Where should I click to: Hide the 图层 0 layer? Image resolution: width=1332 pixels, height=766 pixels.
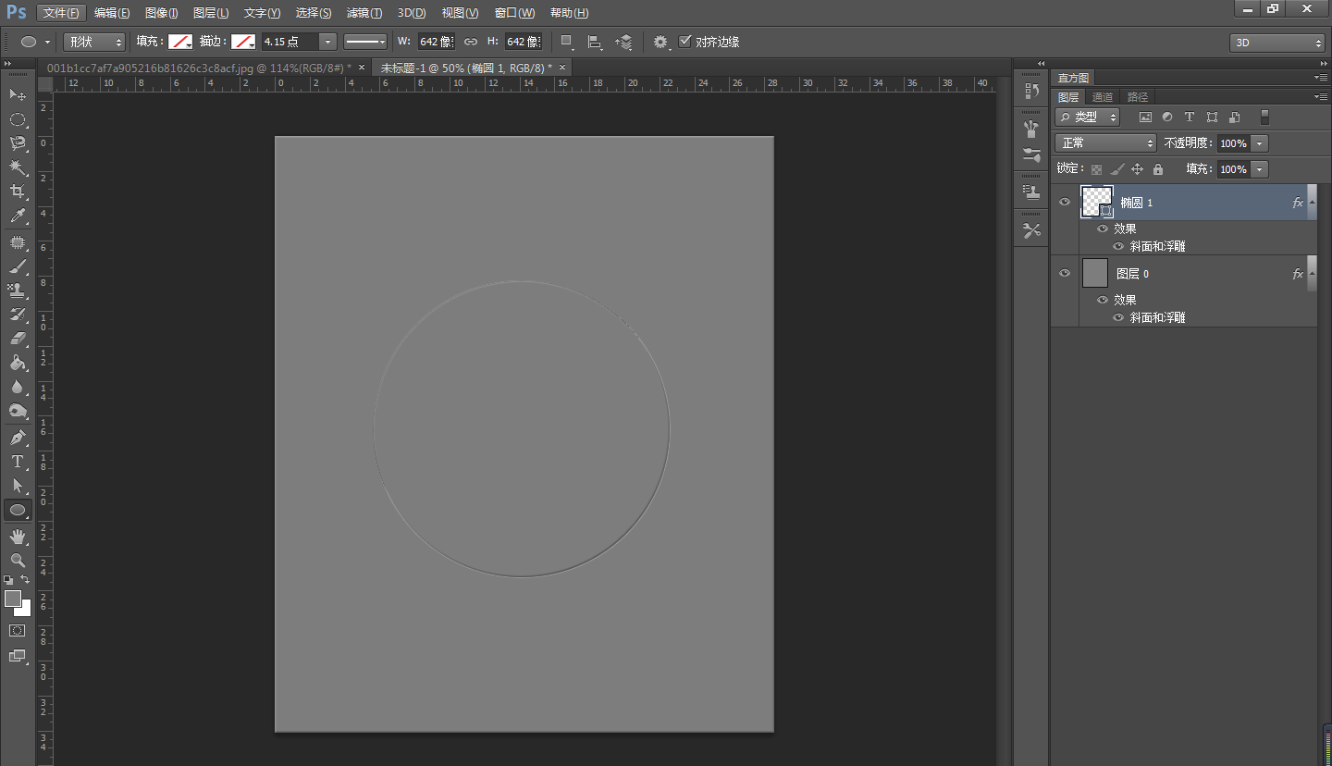[1065, 273]
